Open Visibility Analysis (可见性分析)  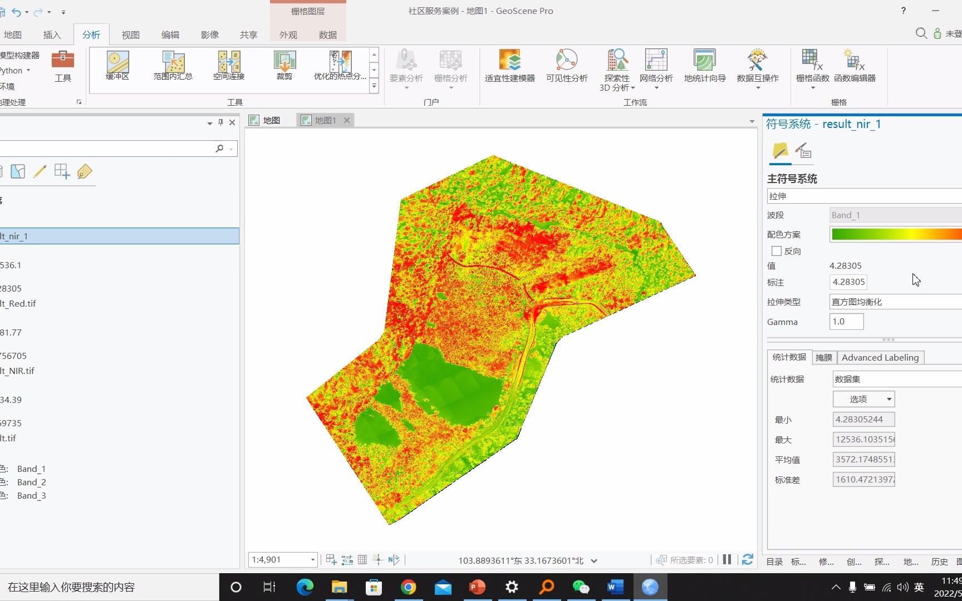click(566, 66)
